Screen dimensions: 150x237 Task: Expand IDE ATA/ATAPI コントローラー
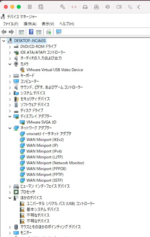click(x=10, y=53)
